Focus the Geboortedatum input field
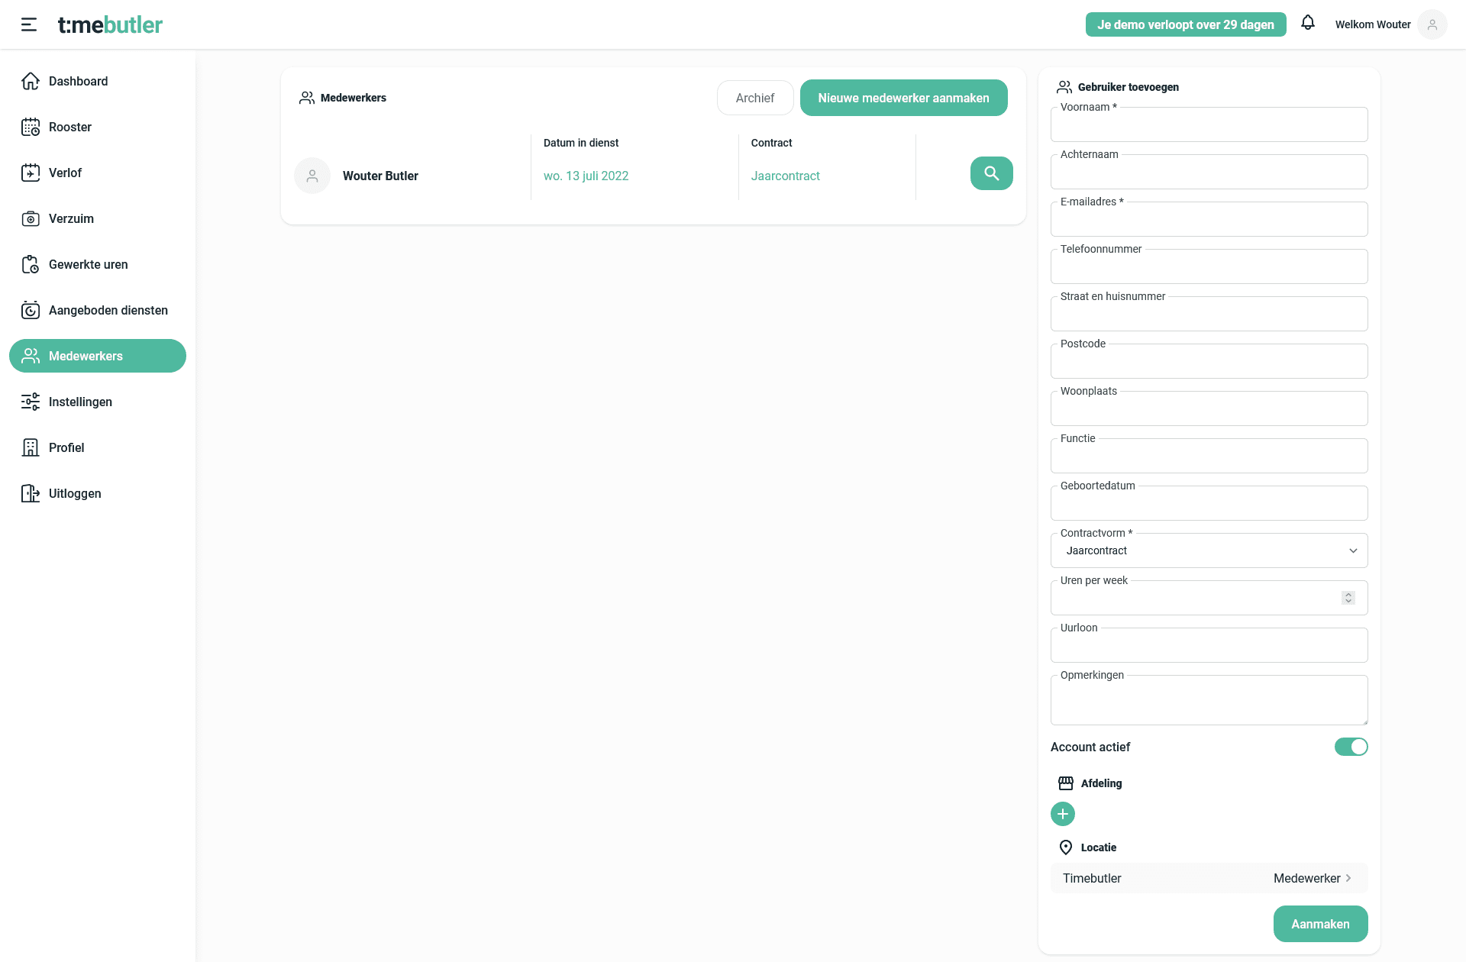Screen dimensions: 1466x962 1209,503
